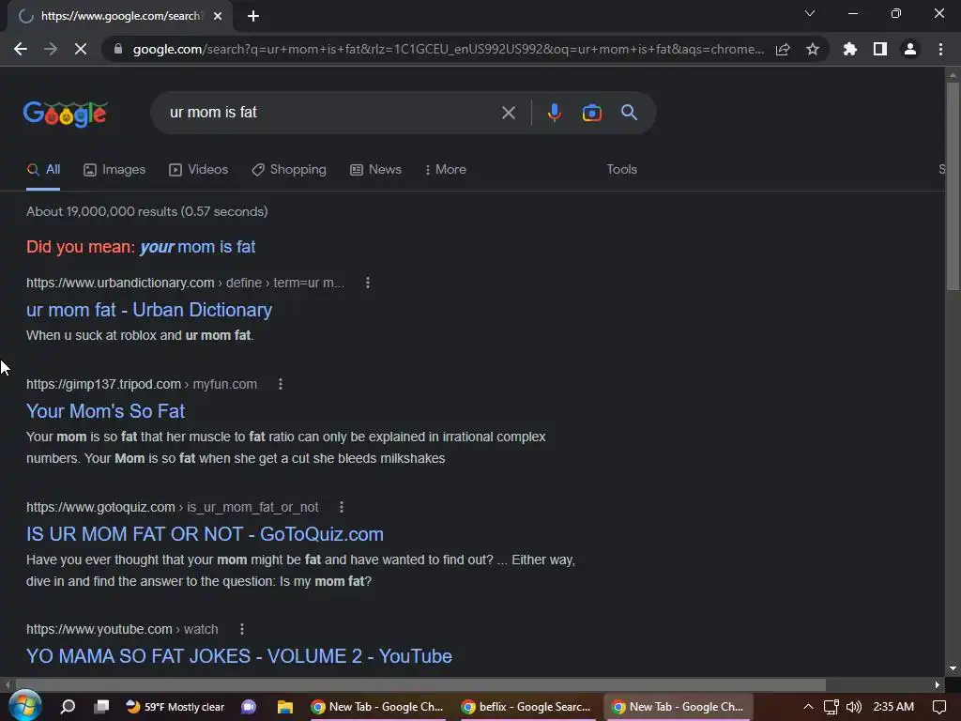The height and width of the screenshot is (721, 961).
Task: Switch to the Videos tab
Action: [199, 170]
